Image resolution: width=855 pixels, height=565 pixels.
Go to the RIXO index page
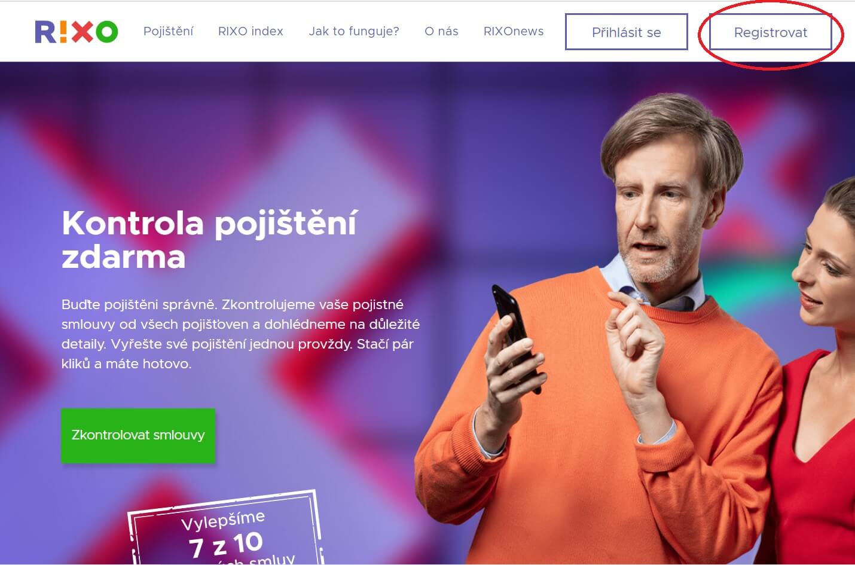coord(251,31)
